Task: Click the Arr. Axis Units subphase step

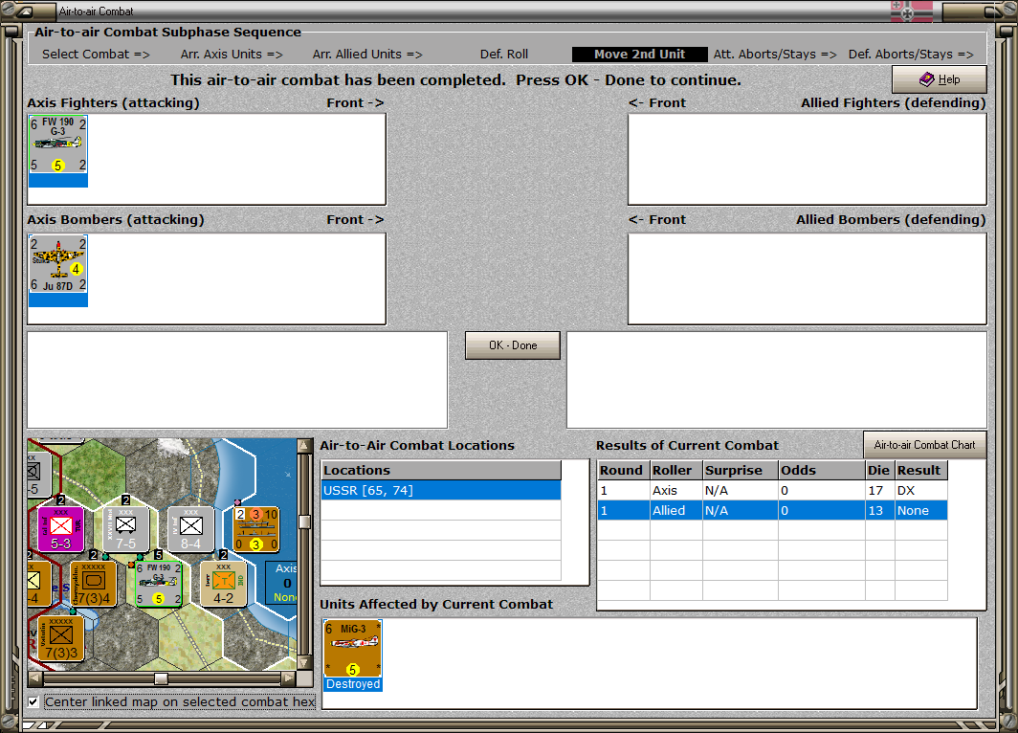Action: [232, 55]
